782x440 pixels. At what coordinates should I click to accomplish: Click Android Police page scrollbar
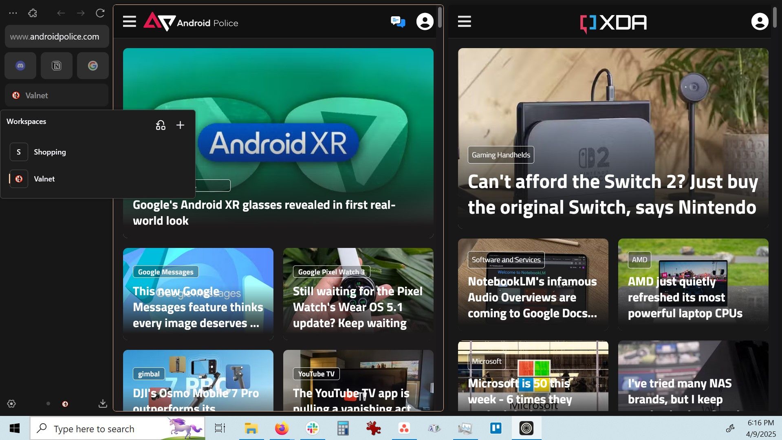(x=440, y=17)
